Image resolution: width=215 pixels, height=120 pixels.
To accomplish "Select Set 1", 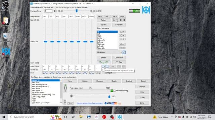I will [x=100, y=16].
